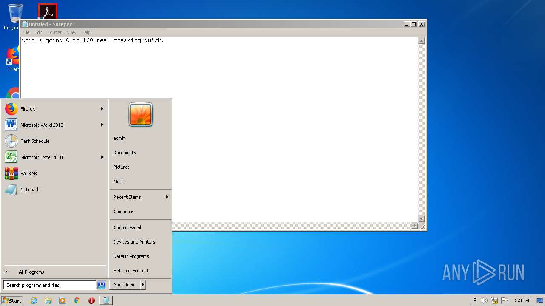Click the user account flower picture
Image resolution: width=545 pixels, height=306 pixels.
click(141, 114)
